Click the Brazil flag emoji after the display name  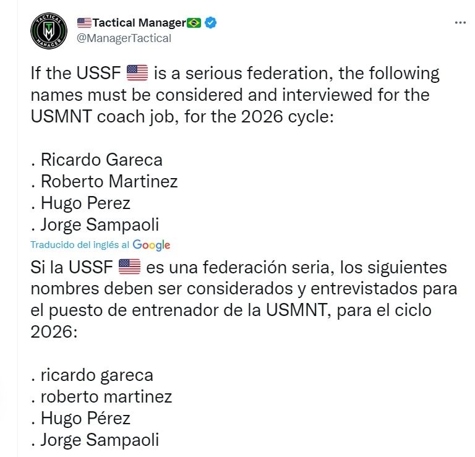(194, 23)
